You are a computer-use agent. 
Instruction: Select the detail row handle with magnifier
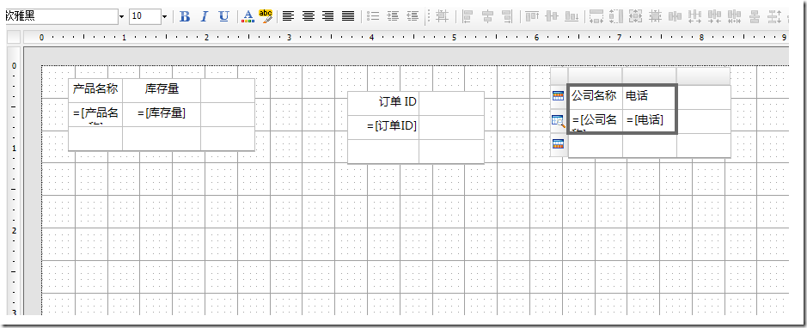click(x=559, y=121)
